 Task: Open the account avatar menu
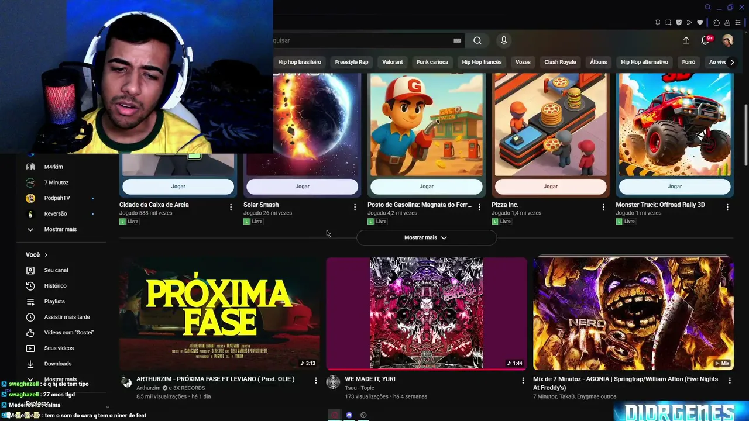(727, 40)
